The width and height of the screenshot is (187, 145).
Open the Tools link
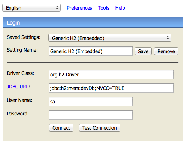click(x=103, y=8)
